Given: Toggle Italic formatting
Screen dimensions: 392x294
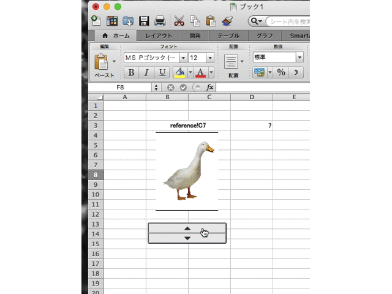Looking at the screenshot, I should 146,73.
